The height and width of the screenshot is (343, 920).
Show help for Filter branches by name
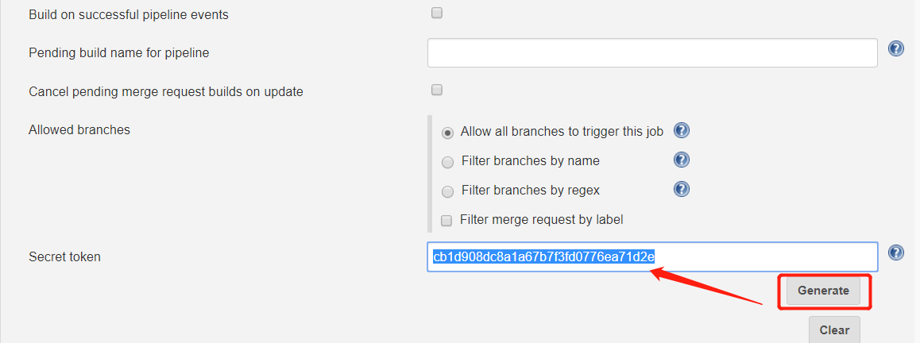pyautogui.click(x=681, y=160)
